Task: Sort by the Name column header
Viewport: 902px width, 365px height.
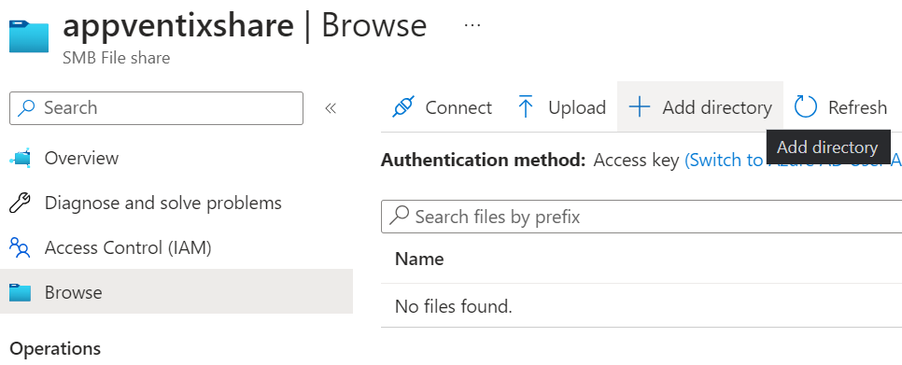Action: tap(419, 260)
